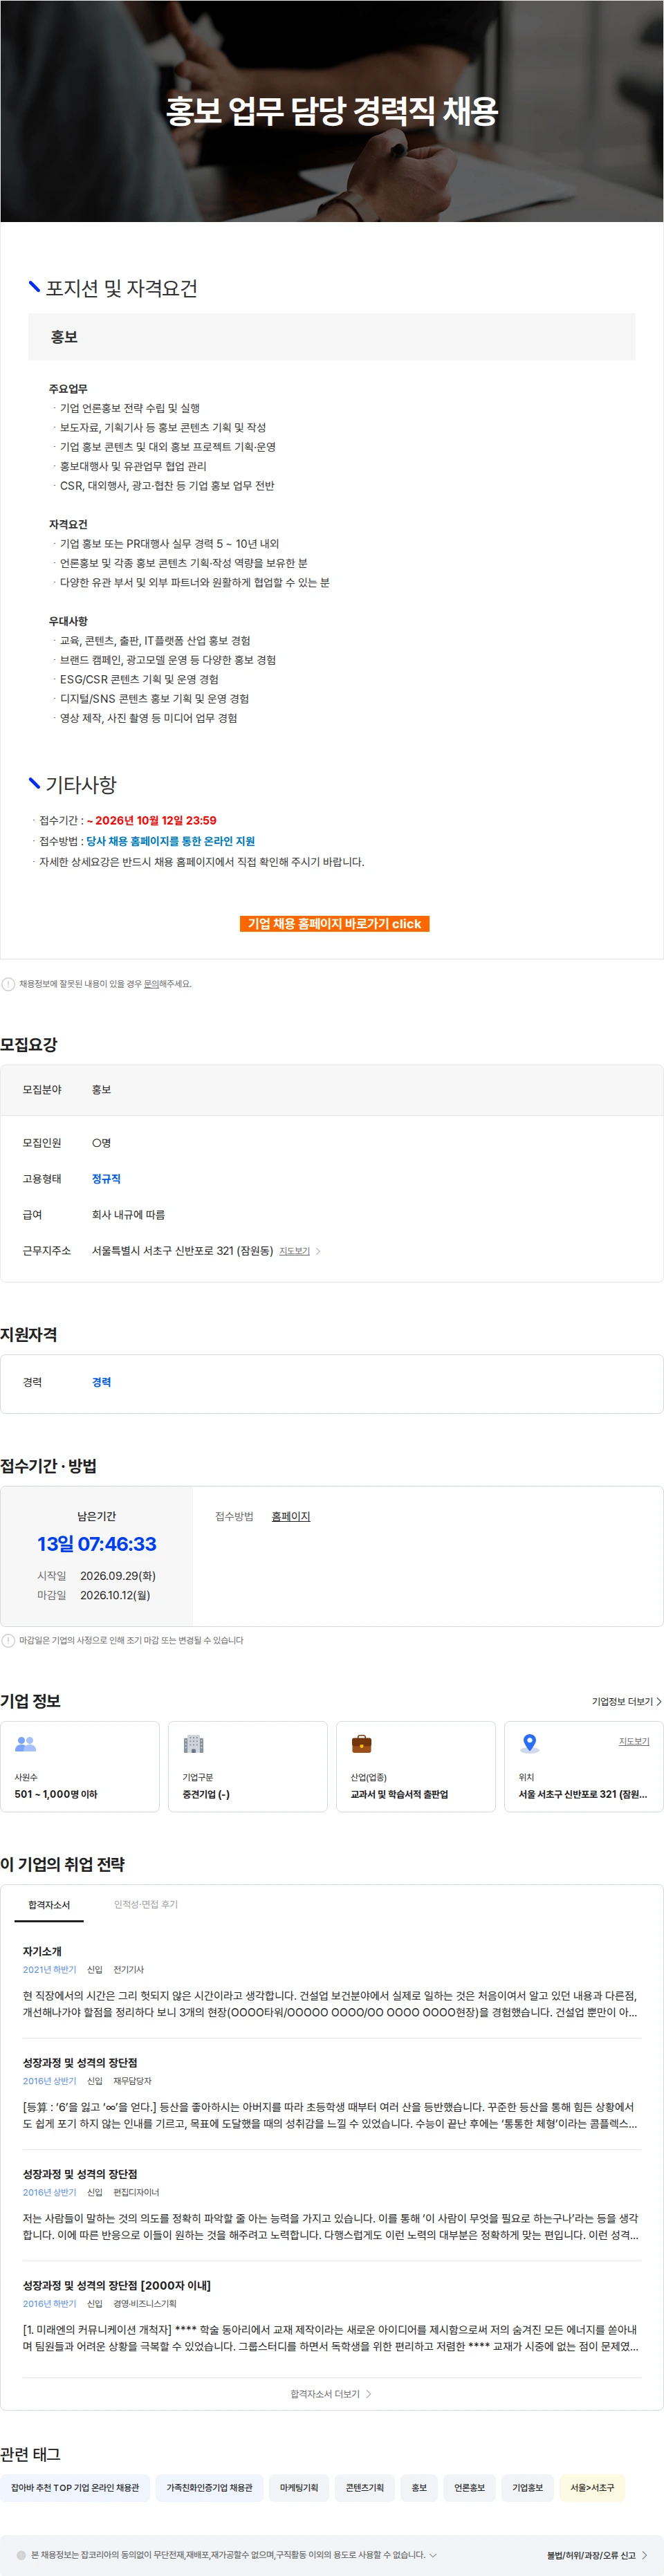Click the '경력' qualification value
The width and height of the screenshot is (664, 2576).
click(101, 1382)
